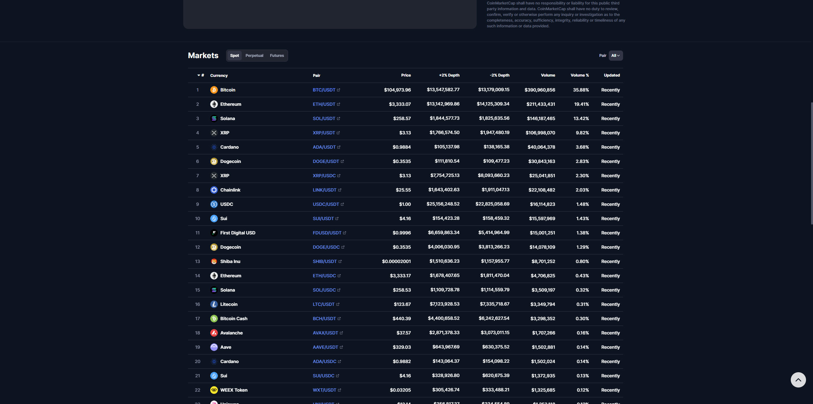813x404 pixels.
Task: Click the Ethereum icon next to ETH/USDT row
Action: point(214,104)
